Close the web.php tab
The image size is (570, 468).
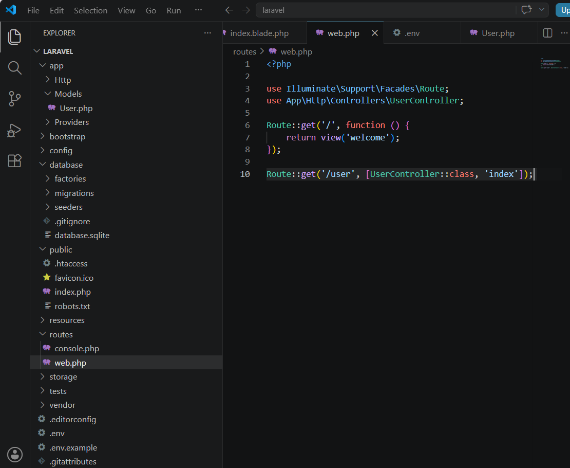pos(375,33)
